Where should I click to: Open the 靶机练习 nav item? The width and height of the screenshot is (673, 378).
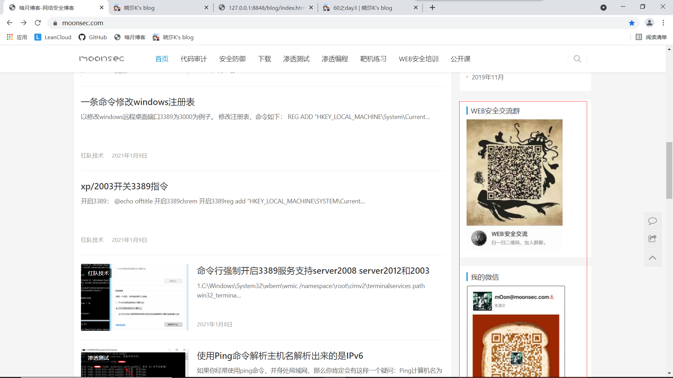(373, 59)
